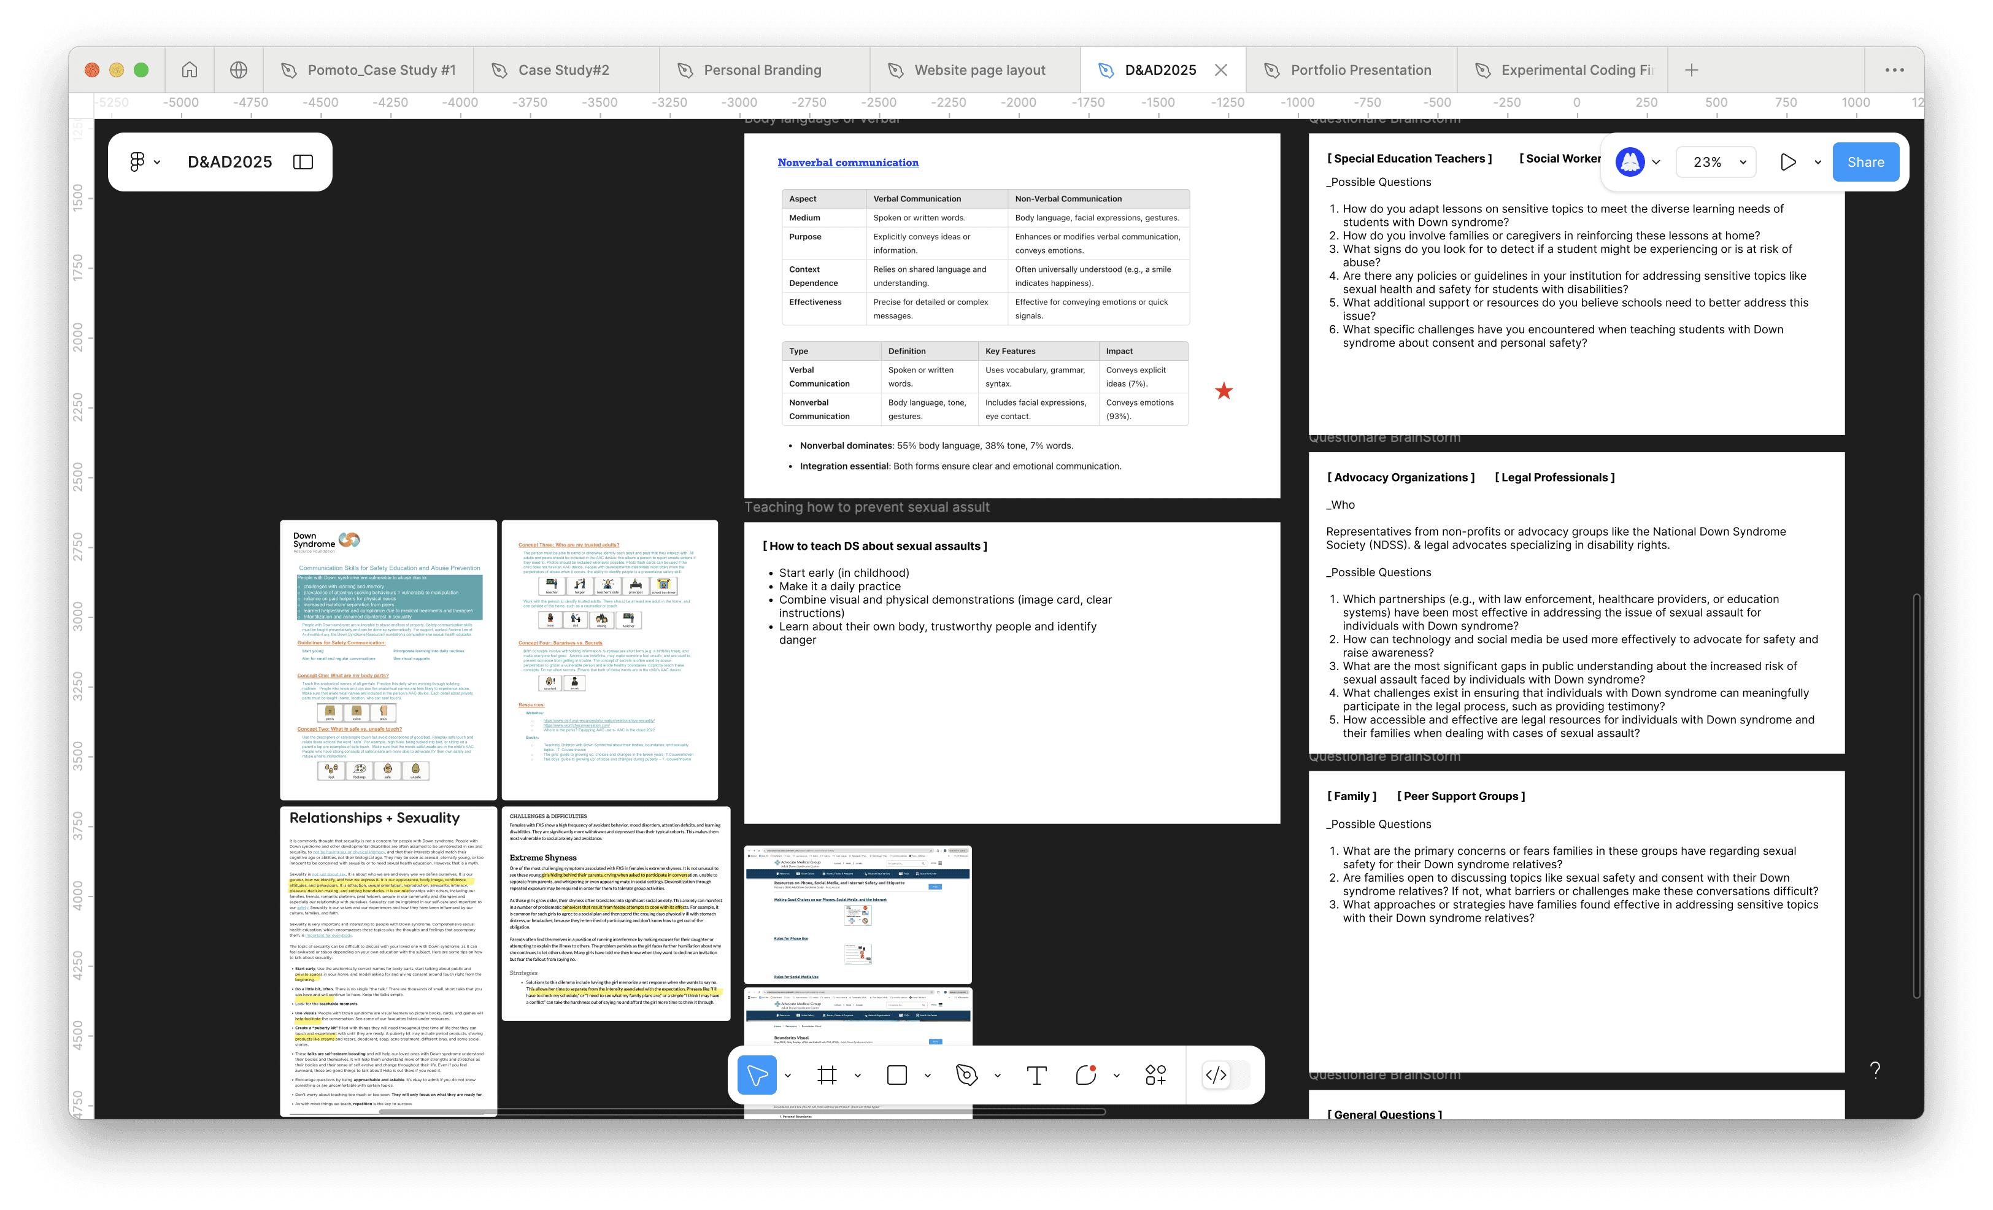Select the red star shape on canvas
The image size is (1993, 1210).
(x=1224, y=391)
